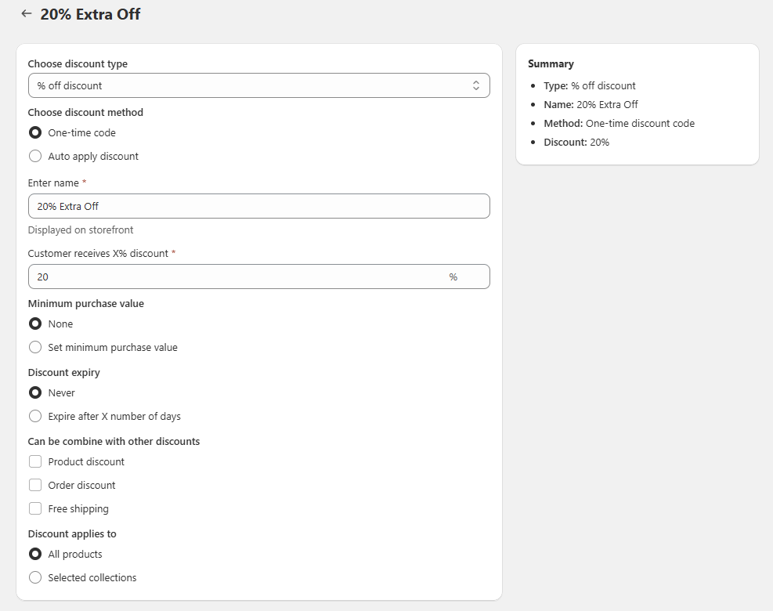The height and width of the screenshot is (611, 773).
Task: Check the Free shipping checkbox
Action: click(x=35, y=509)
